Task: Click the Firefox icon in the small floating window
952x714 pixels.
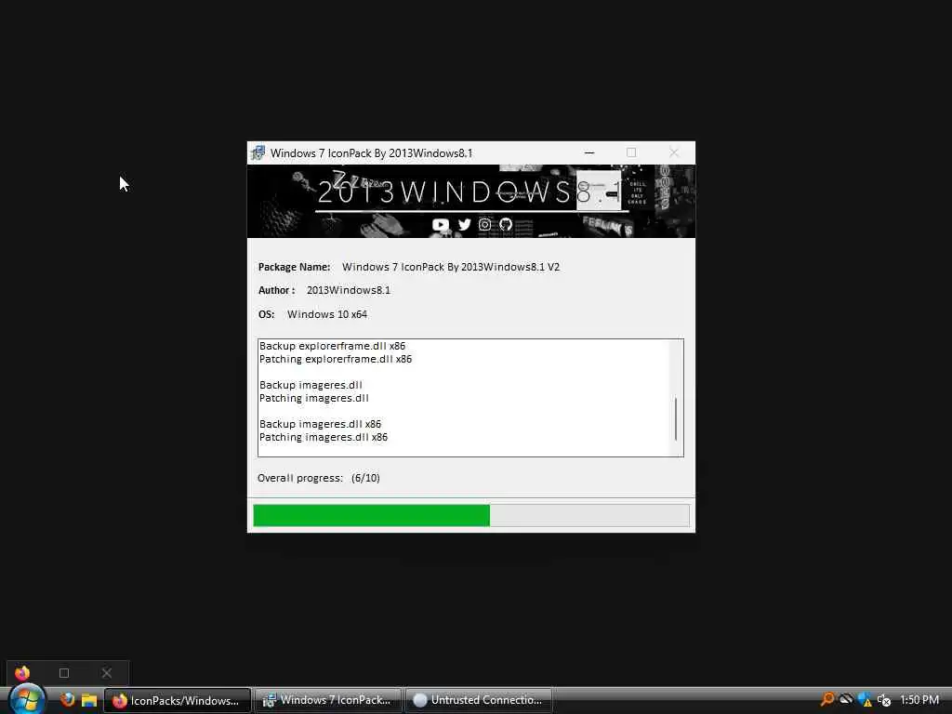Action: [22, 673]
